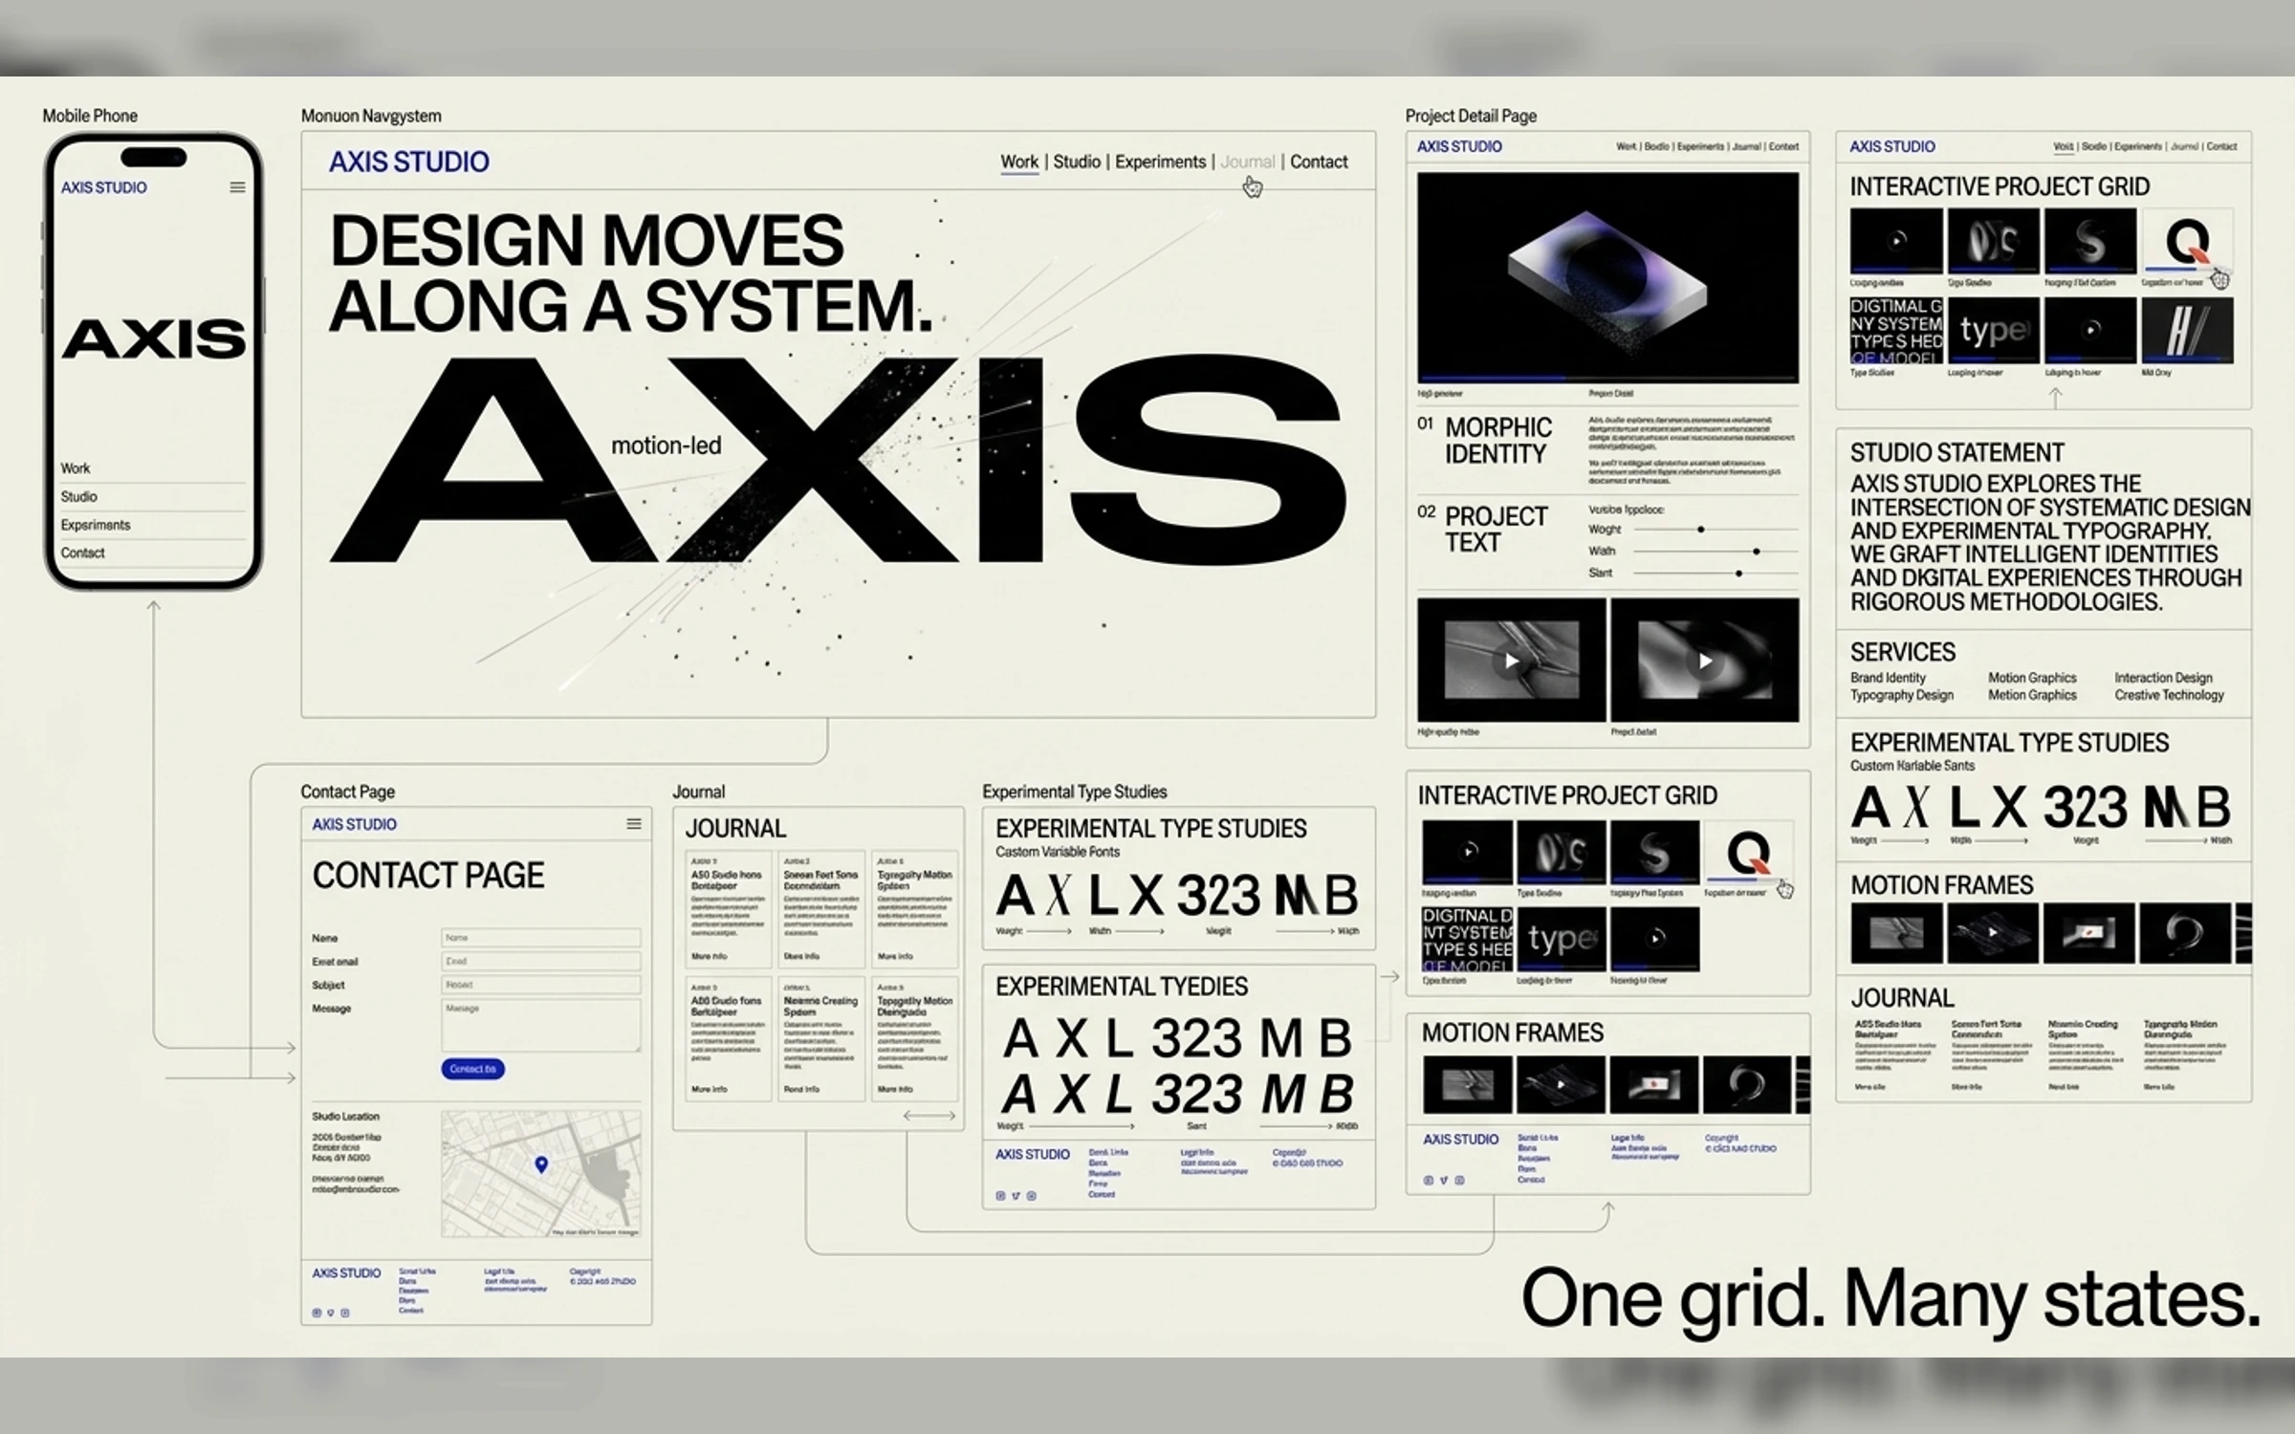
Task: Click the Interaction Design service text
Action: click(2163, 678)
